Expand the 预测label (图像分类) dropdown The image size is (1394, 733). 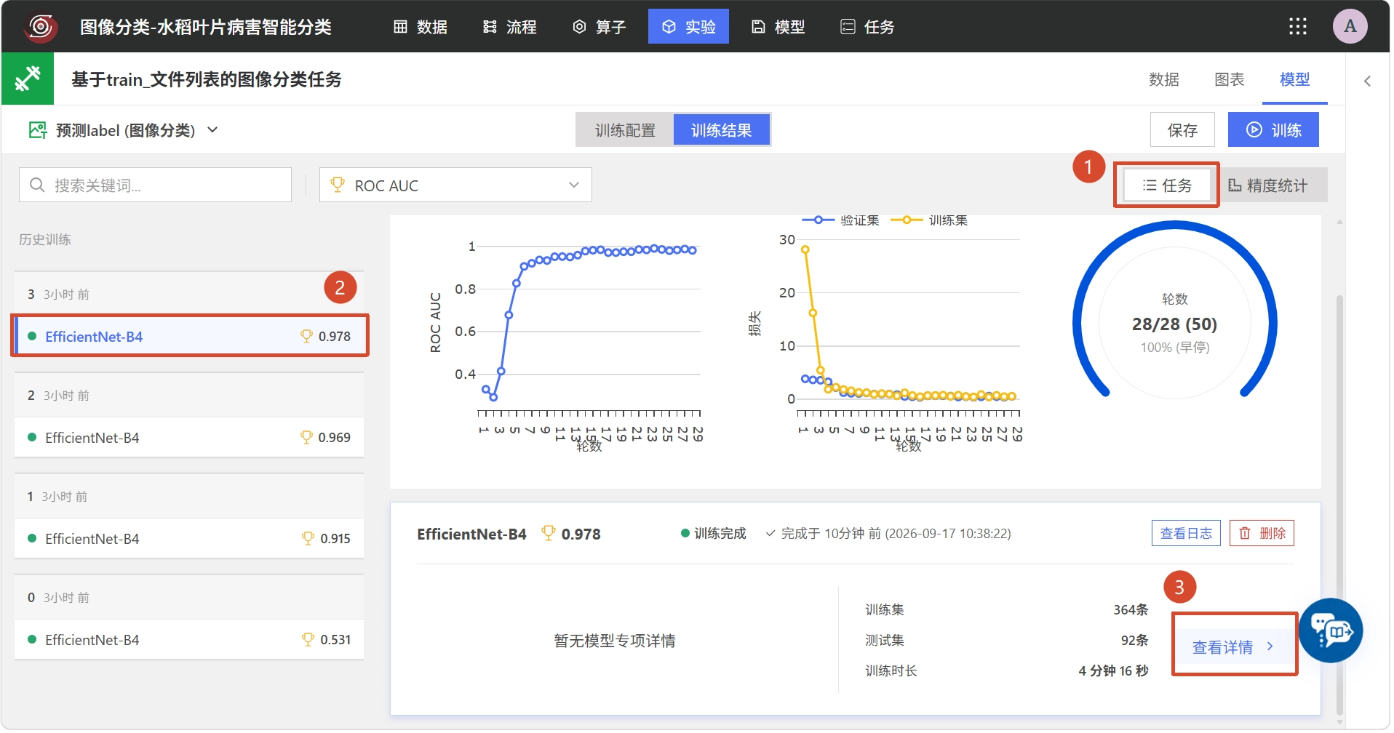coord(124,130)
